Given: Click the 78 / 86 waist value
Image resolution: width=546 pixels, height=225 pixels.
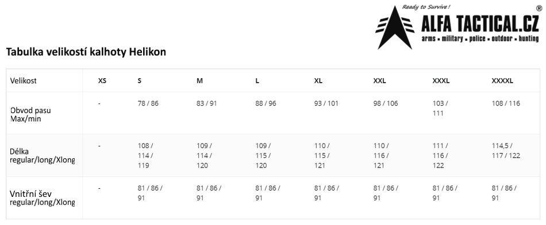Looking at the screenshot, I should (x=148, y=103).
